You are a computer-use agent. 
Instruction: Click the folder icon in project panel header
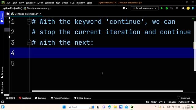tap(8, 13)
